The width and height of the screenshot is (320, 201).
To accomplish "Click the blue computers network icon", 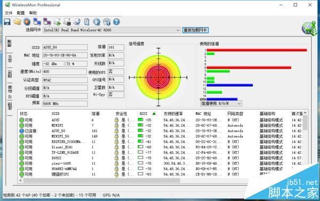I will click(x=37, y=22).
